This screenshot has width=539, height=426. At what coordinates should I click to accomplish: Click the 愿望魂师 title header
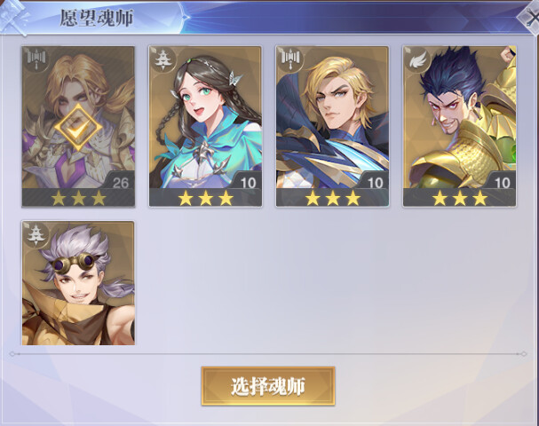point(96,18)
